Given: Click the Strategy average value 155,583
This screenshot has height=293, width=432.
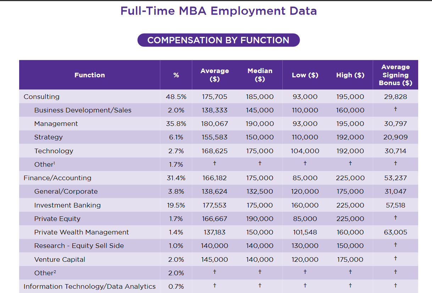Looking at the screenshot, I should pos(215,137).
